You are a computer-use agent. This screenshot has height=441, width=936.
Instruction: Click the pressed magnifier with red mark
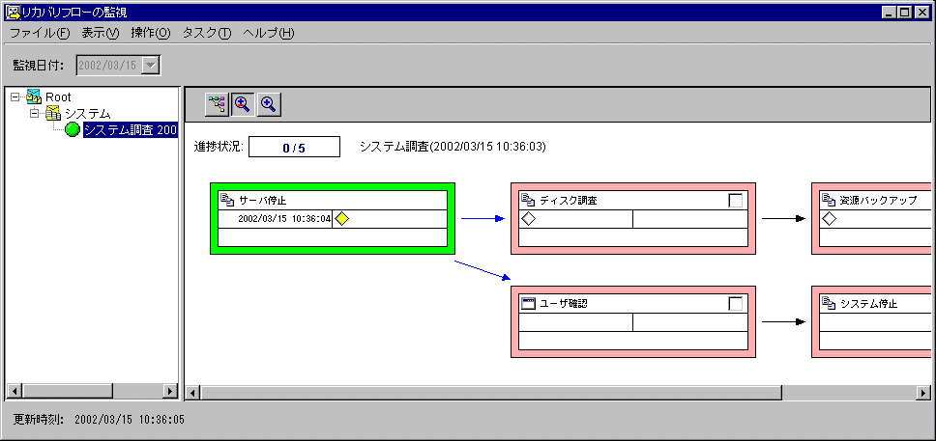point(243,105)
